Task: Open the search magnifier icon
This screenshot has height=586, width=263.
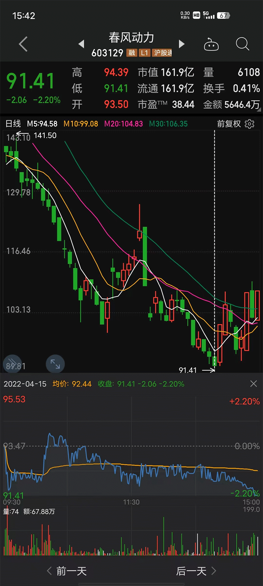Action: 243,44
